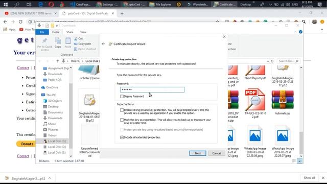Click the Next button in wizard
The width and height of the screenshot is (327, 184).
(x=198, y=153)
